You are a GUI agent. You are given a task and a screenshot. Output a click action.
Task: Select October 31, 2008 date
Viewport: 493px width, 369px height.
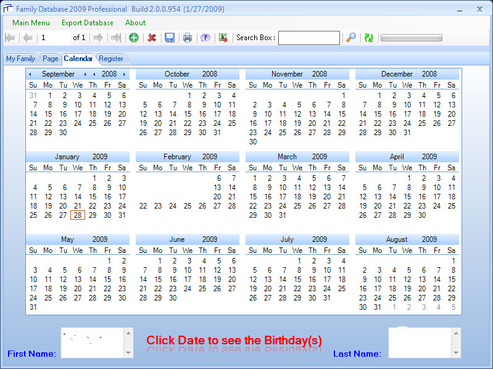tap(217, 133)
